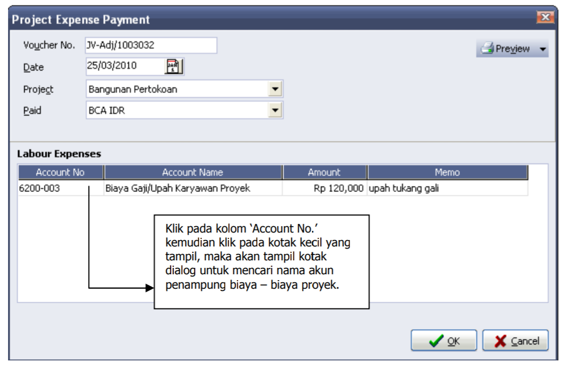Close the Project Expense Payment dialog
The height and width of the screenshot is (370, 566).
[x=545, y=19]
